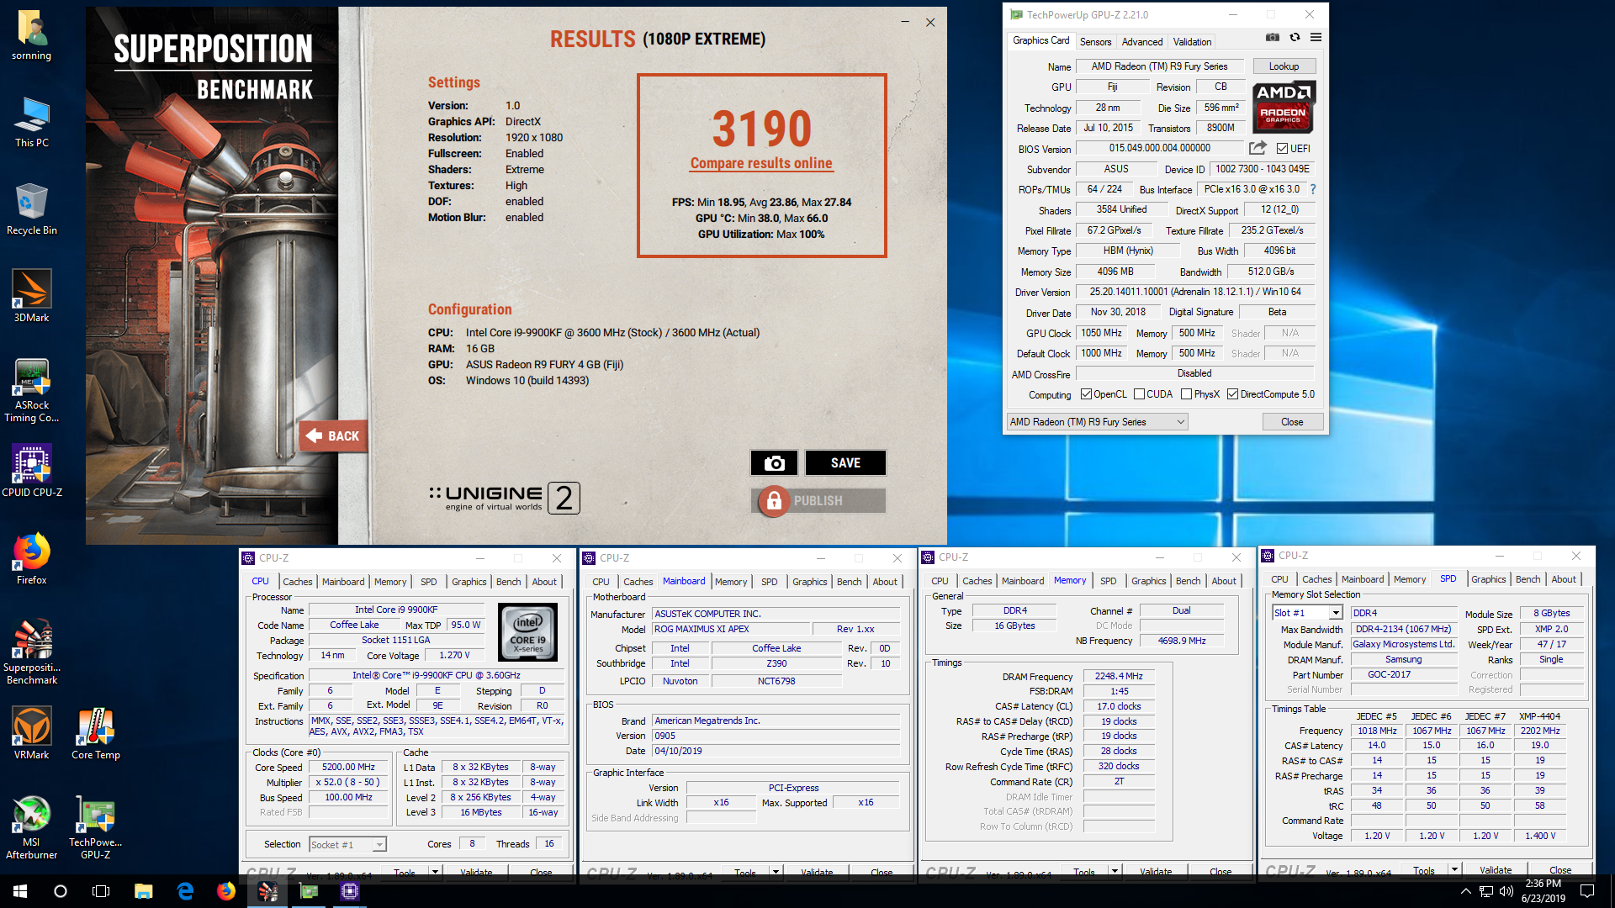Launch Firefox from the desktop
This screenshot has height=908, width=1615.
[32, 560]
